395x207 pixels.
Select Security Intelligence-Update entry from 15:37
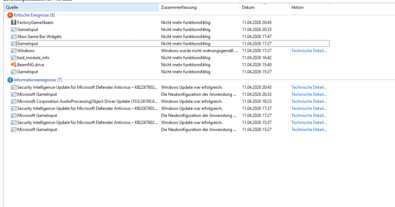click(88, 123)
